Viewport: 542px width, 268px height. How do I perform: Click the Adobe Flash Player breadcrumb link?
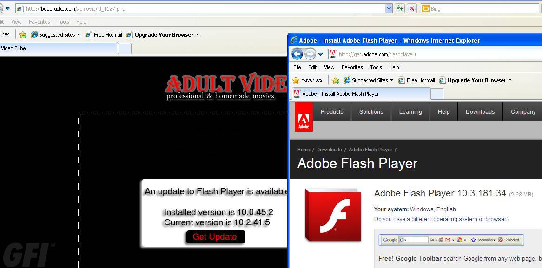[370, 150]
